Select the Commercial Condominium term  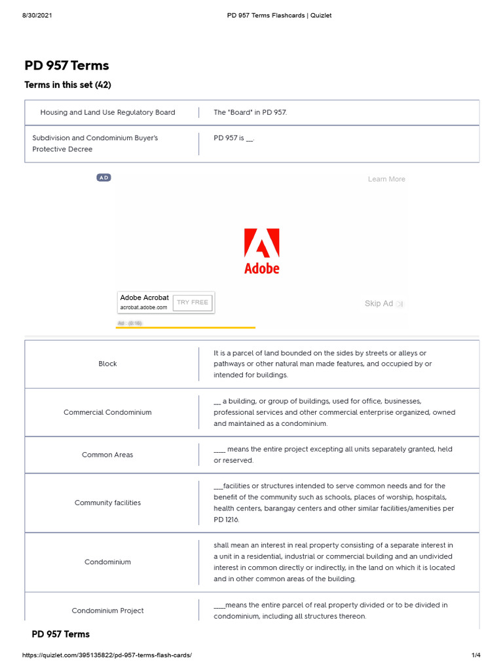tap(107, 412)
